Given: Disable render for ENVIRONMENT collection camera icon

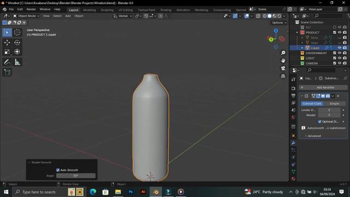Looking at the screenshot, I should pos(345,53).
